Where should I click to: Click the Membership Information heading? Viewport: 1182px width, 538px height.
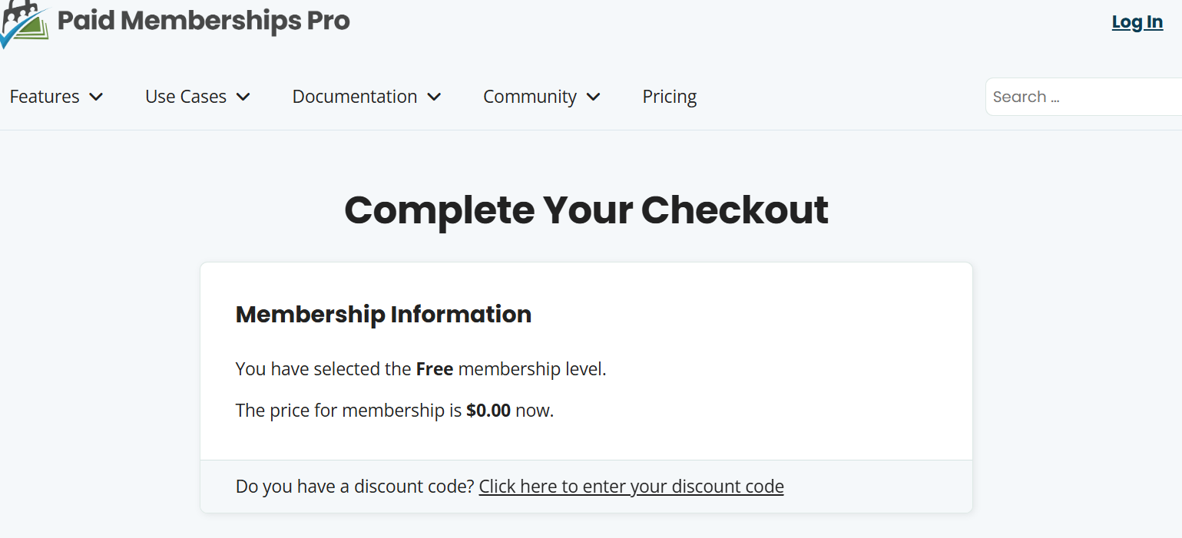[x=383, y=314]
